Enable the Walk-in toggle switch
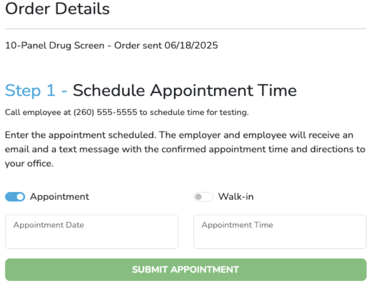The image size is (379, 294). pos(203,197)
